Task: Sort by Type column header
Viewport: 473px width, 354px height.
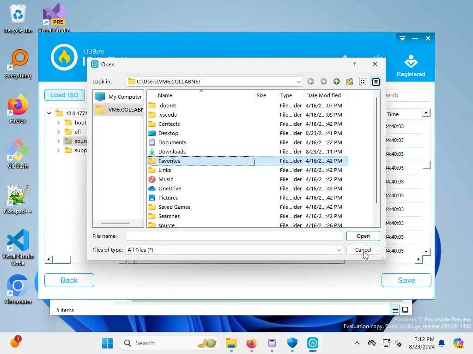Action: click(291, 95)
